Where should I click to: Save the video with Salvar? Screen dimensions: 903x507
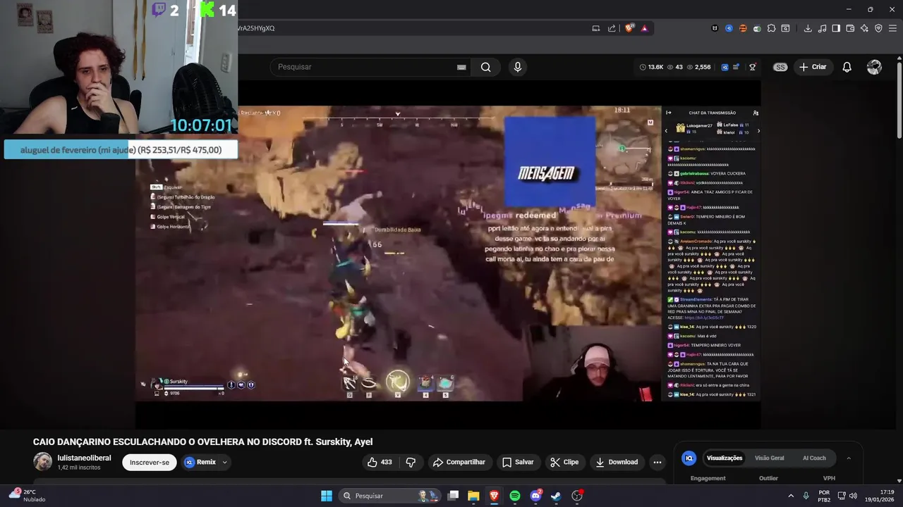click(518, 462)
